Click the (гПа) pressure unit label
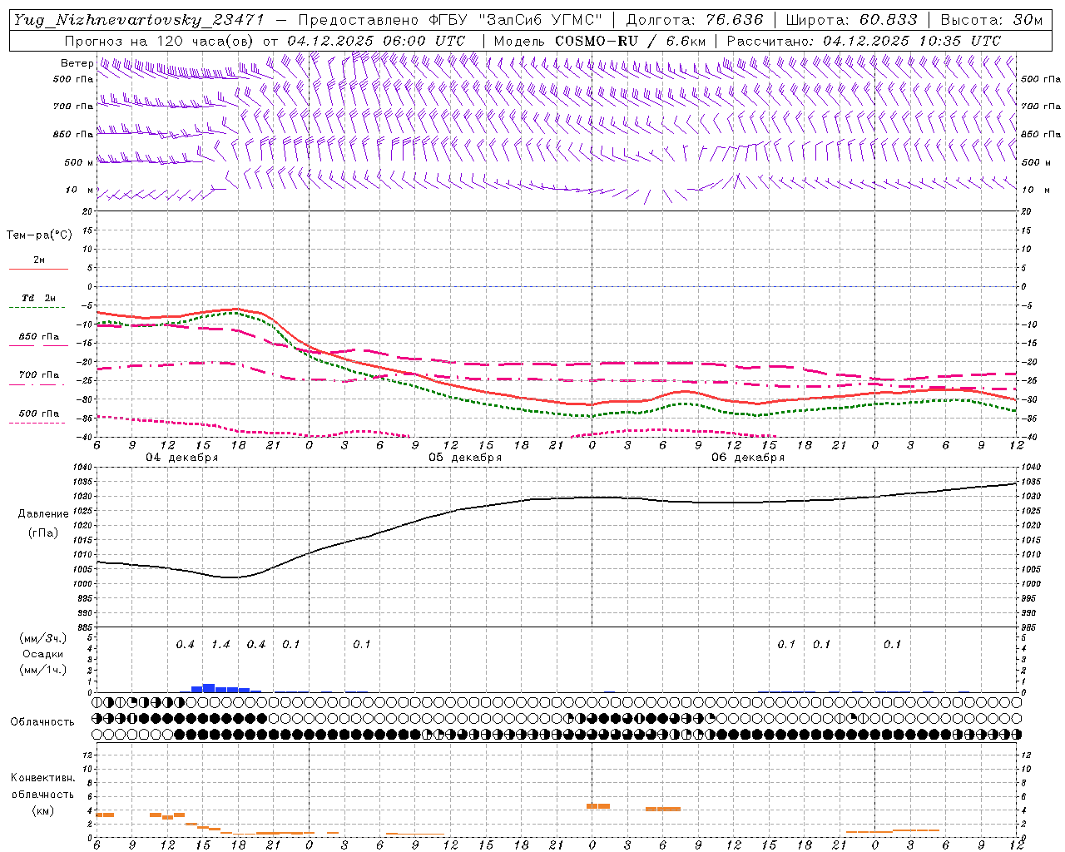The width and height of the screenshot is (1065, 852). click(x=42, y=532)
